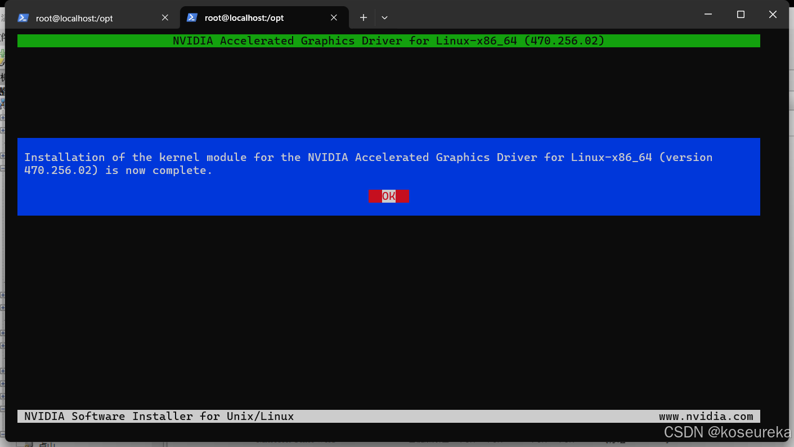Click PowerShell icon on second tab
Image resolution: width=794 pixels, height=447 pixels.
click(x=192, y=18)
